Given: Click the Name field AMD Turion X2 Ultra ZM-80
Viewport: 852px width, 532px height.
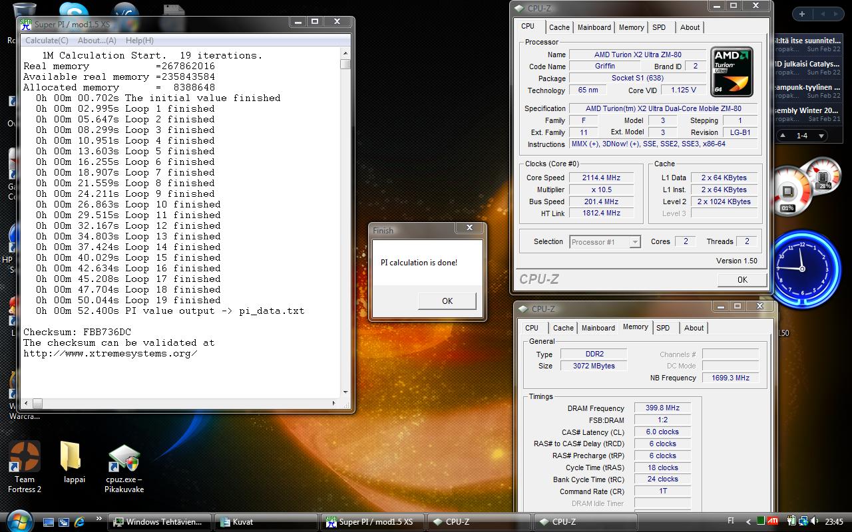Looking at the screenshot, I should click(638, 55).
